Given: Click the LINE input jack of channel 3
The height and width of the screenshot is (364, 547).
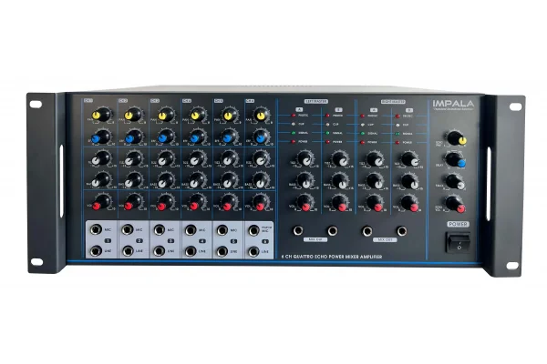Looking at the screenshot, I should (x=160, y=251).
